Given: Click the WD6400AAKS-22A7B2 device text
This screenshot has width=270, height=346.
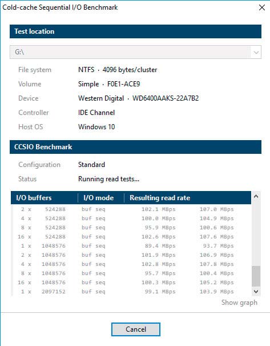Looking at the screenshot, I should 166,98.
